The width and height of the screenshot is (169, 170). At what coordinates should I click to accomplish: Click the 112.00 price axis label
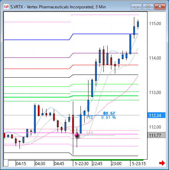pyautogui.click(x=155, y=127)
